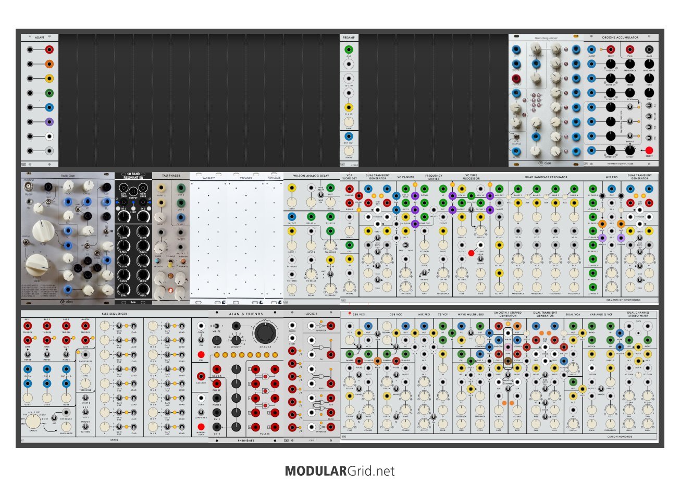Click the 'PREAMP' module title
680x482 pixels.
point(349,38)
